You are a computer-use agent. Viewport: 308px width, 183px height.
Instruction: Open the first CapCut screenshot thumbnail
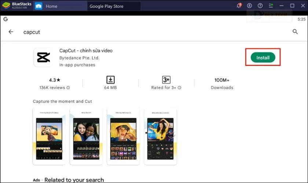(49, 137)
